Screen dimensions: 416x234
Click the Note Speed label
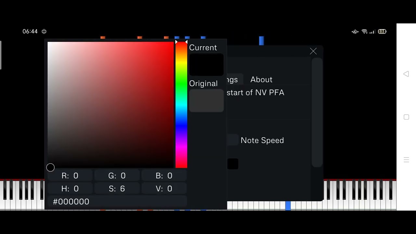coord(262,140)
